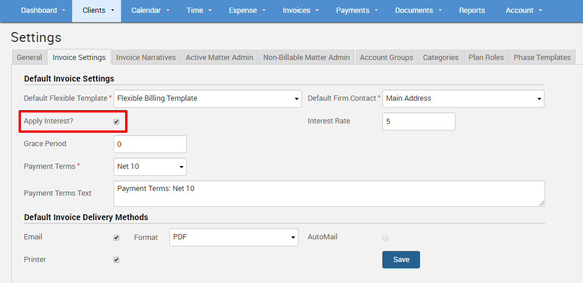Toggle the Apply Interest checkbox
Viewport: 583px width, 283px height.
coord(116,122)
